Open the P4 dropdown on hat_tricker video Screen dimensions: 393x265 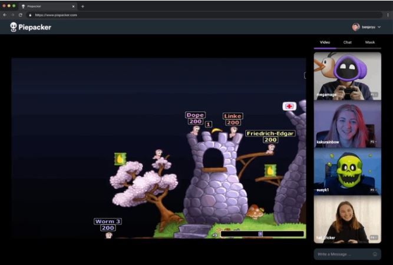(x=374, y=237)
